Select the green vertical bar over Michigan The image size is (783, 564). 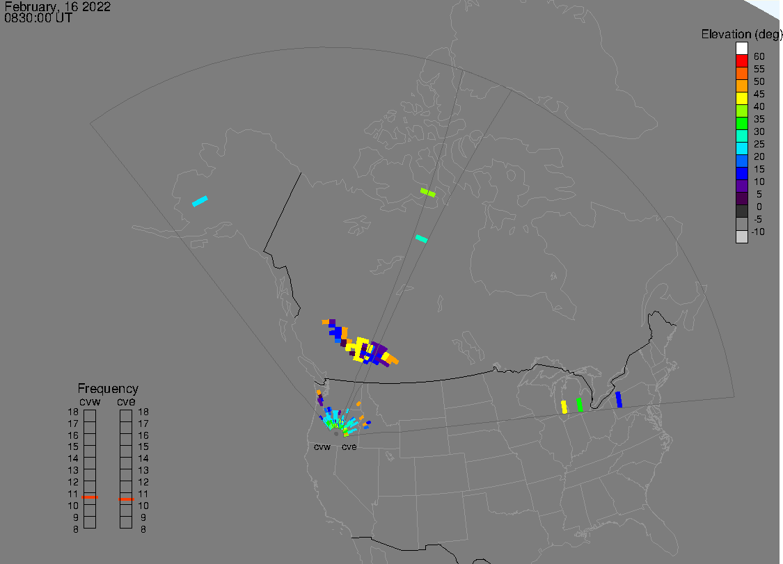click(x=579, y=404)
